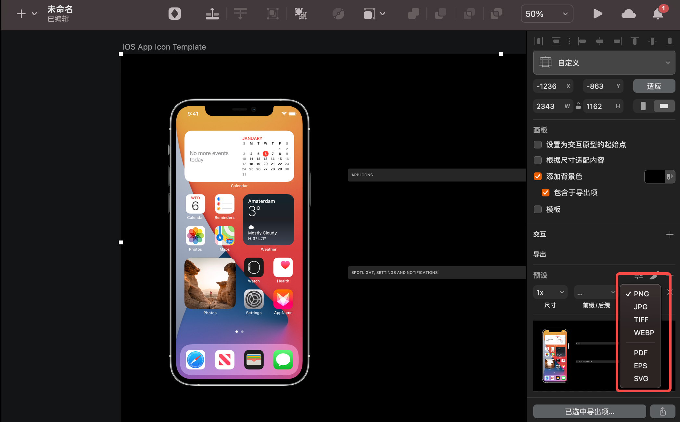This screenshot has width=680, height=422.
Task: Click the 适应 fit button
Action: point(654,86)
